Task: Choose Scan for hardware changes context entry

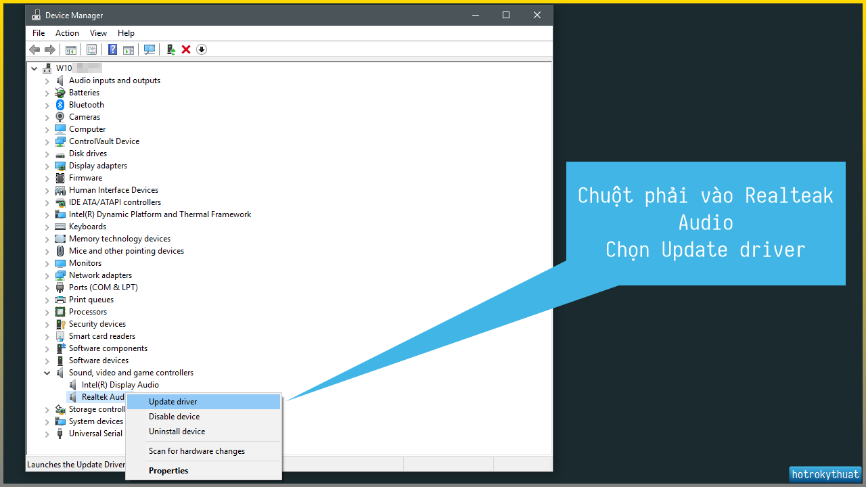Action: tap(204, 451)
